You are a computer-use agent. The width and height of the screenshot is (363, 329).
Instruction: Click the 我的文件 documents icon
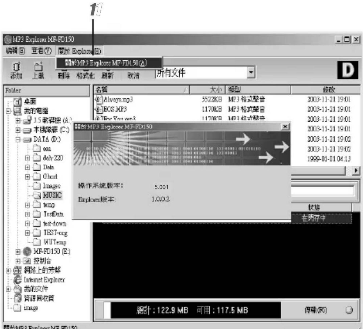click(x=17, y=289)
